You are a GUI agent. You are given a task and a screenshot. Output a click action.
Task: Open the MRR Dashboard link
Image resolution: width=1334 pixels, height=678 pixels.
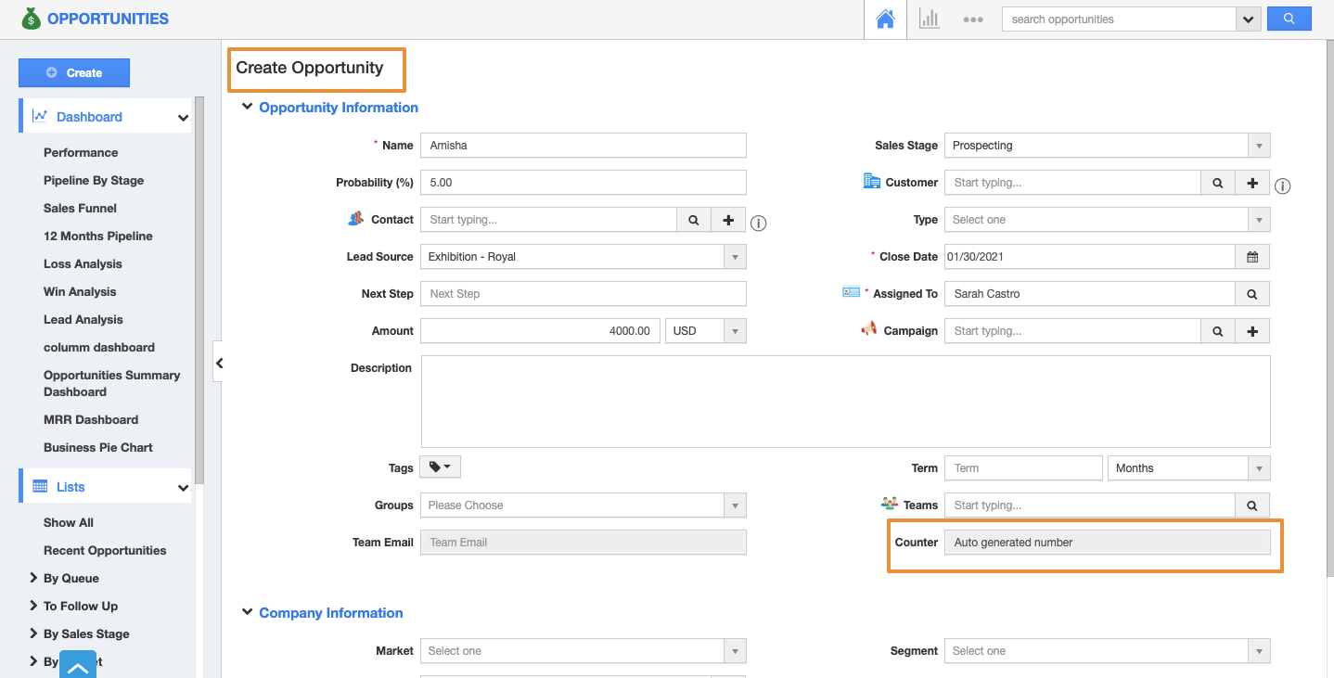91,419
